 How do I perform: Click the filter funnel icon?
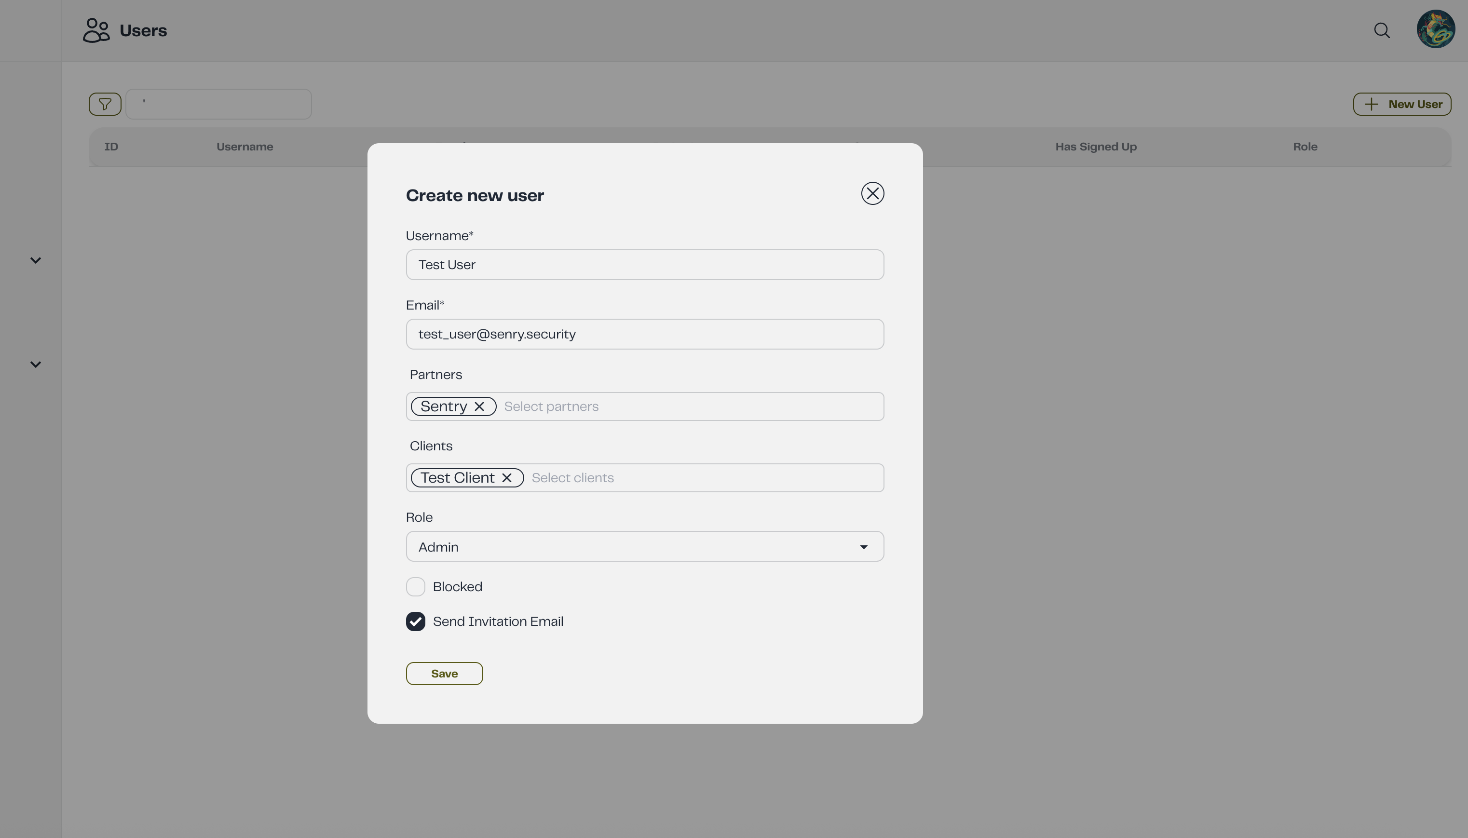pos(104,104)
